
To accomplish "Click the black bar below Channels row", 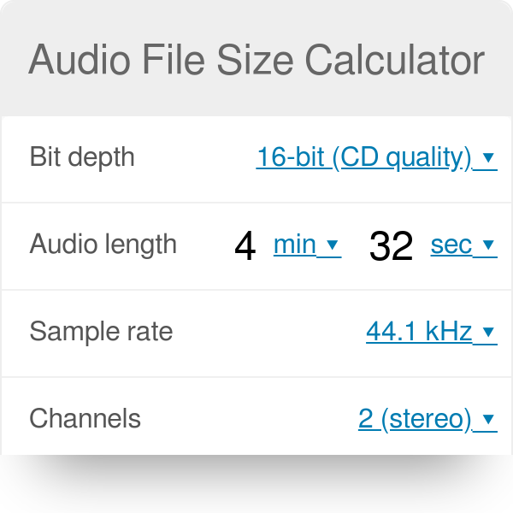I will click(256, 484).
